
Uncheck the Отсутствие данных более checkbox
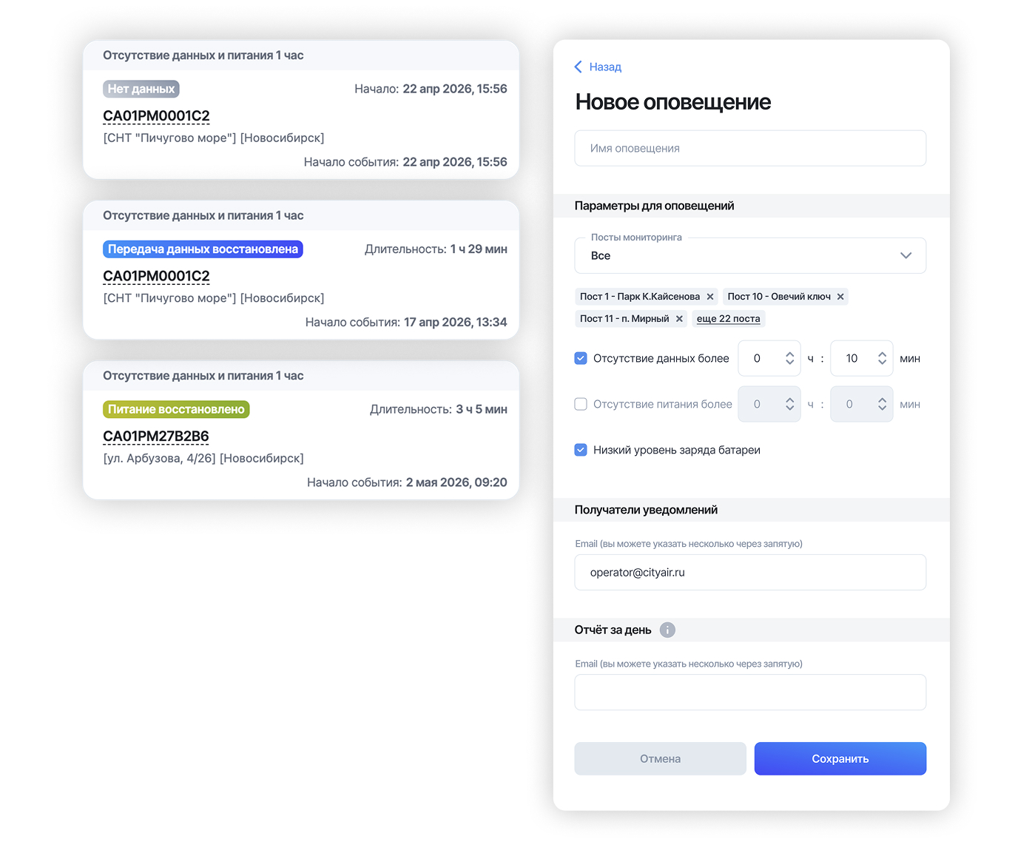[x=581, y=358]
